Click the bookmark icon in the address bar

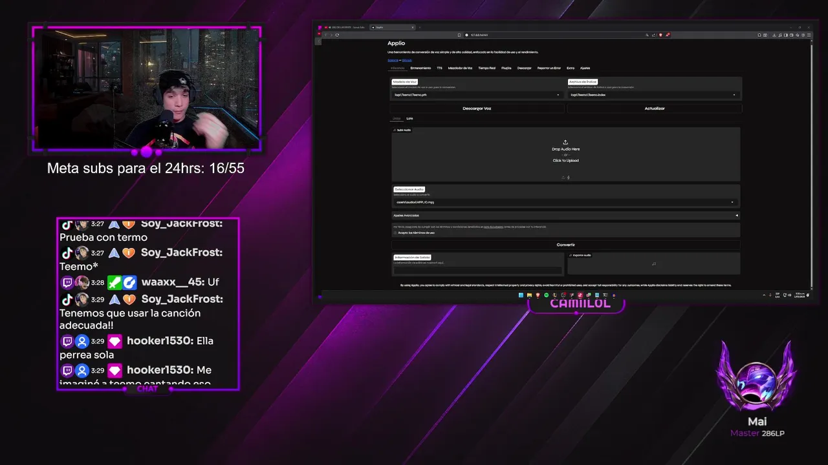click(459, 35)
